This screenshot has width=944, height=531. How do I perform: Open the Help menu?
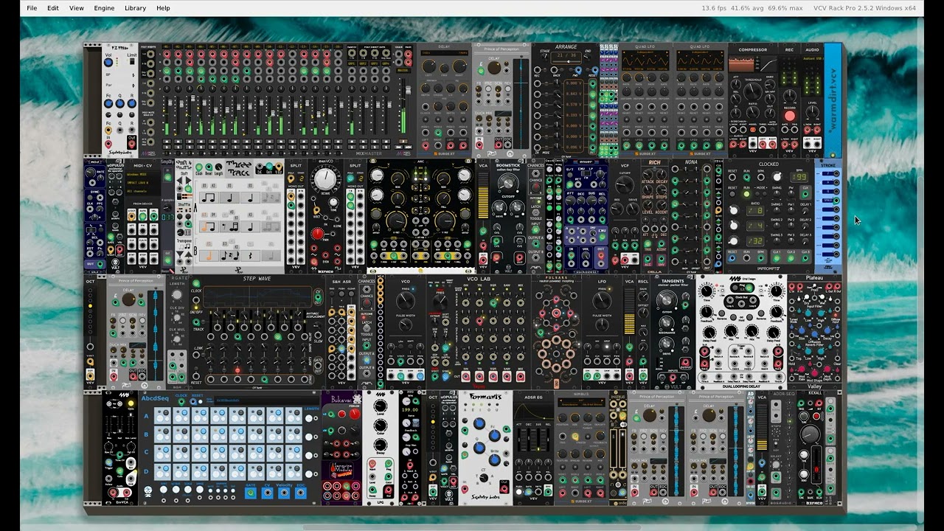click(163, 8)
